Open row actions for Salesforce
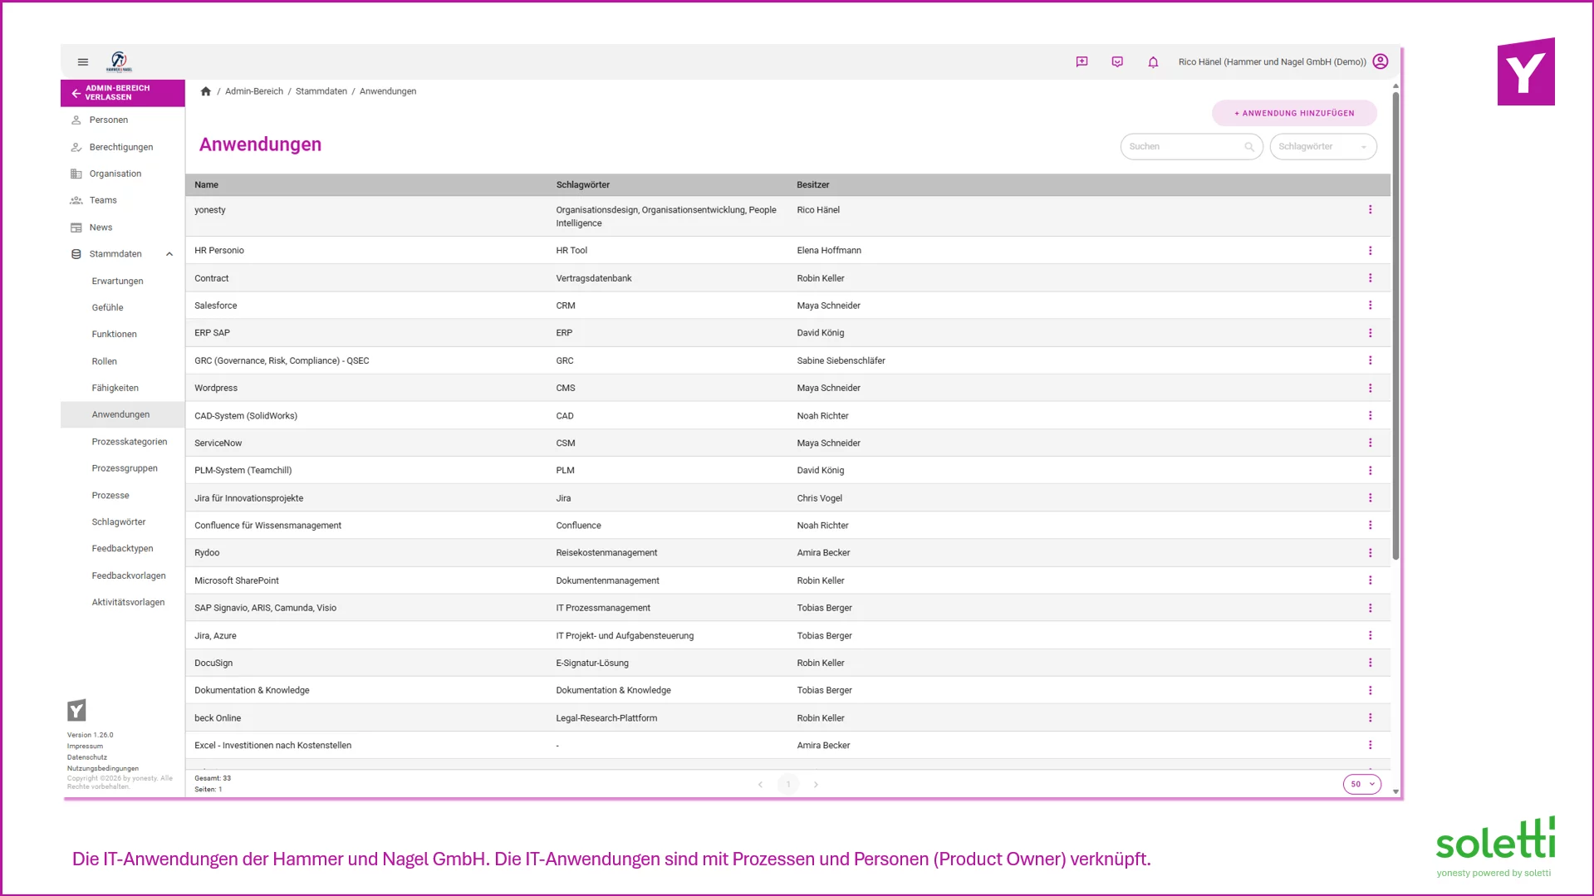Image resolution: width=1594 pixels, height=896 pixels. (x=1371, y=306)
